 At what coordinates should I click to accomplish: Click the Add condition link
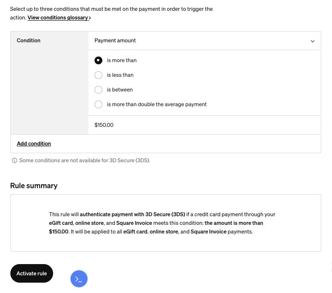click(x=34, y=144)
